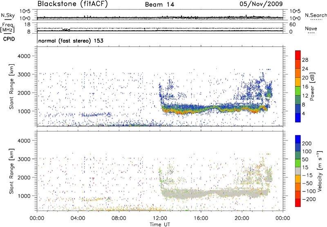327x227 pixels.
Task: Click the red top segment of the Power color bar
Action: (x=298, y=55)
